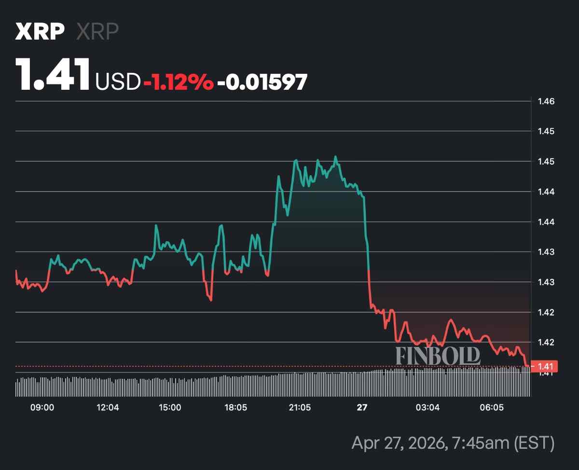The image size is (579, 470).
Task: Click the 12:04 time axis label
Action: pos(108,408)
